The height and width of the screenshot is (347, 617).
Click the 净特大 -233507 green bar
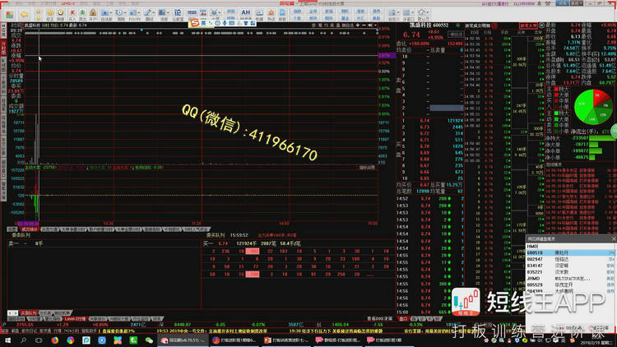pos(602,138)
